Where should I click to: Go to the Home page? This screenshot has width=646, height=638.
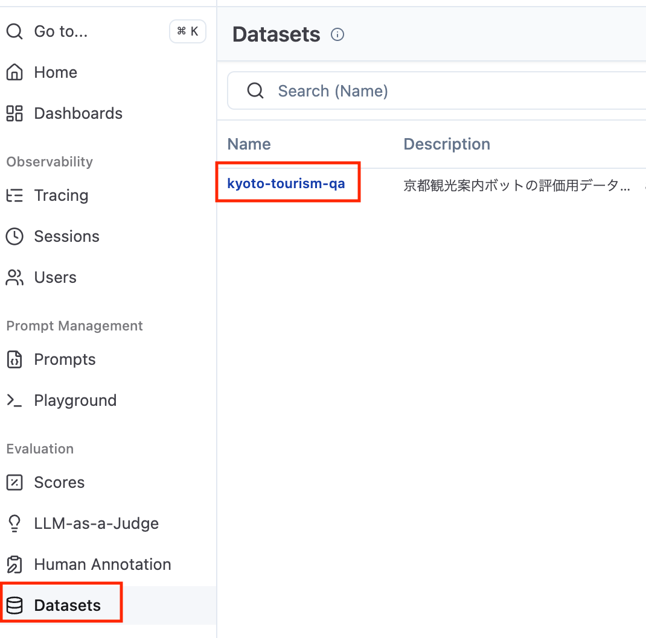(x=56, y=72)
